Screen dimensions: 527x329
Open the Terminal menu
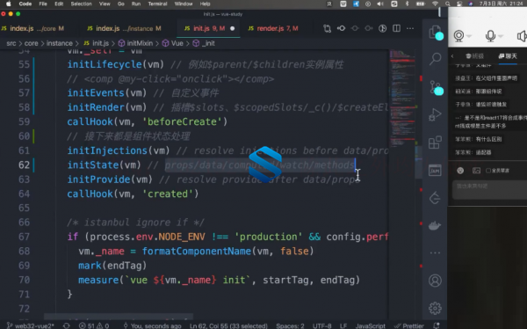click(x=157, y=4)
